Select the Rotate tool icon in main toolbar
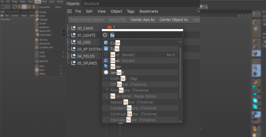266x137 pixels. pos(29,7)
